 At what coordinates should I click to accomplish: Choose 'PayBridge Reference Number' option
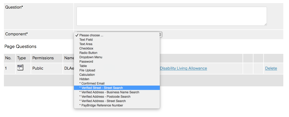click(x=101, y=105)
